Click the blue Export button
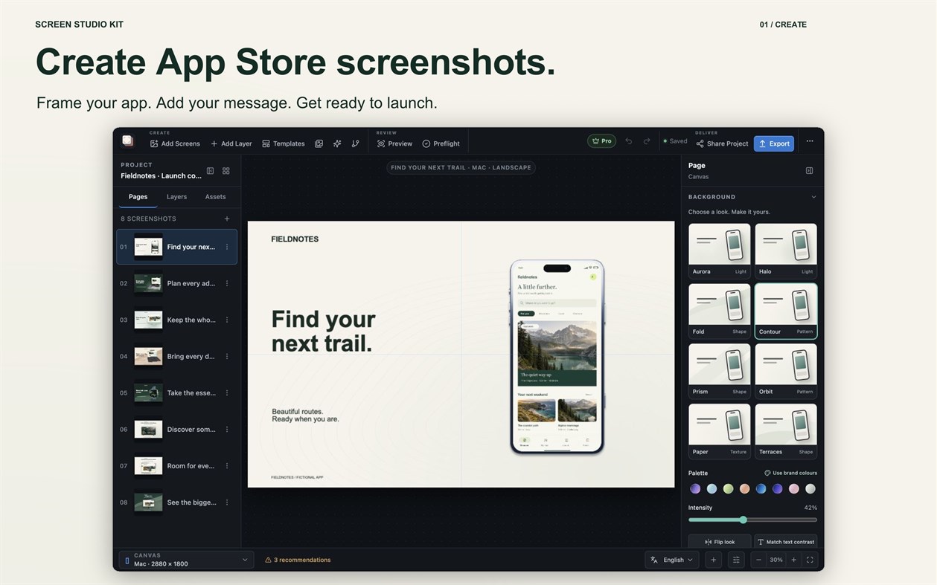937x585 pixels. (x=774, y=143)
